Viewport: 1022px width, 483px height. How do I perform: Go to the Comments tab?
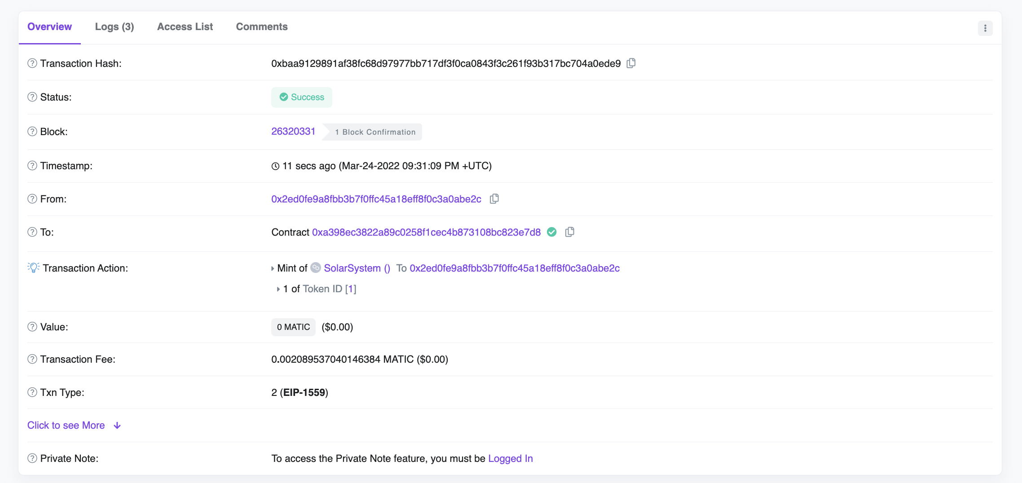pos(262,27)
